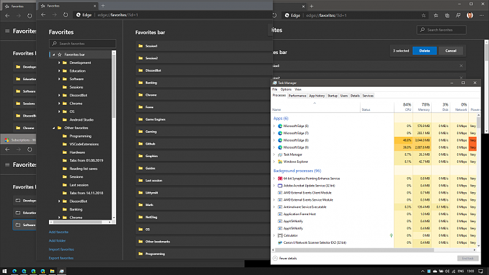
Task: Expand Antimalware Service Executable row
Action: [x=274, y=207]
